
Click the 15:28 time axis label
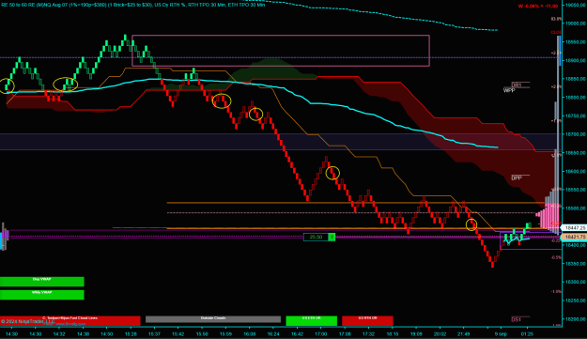click(x=131, y=333)
